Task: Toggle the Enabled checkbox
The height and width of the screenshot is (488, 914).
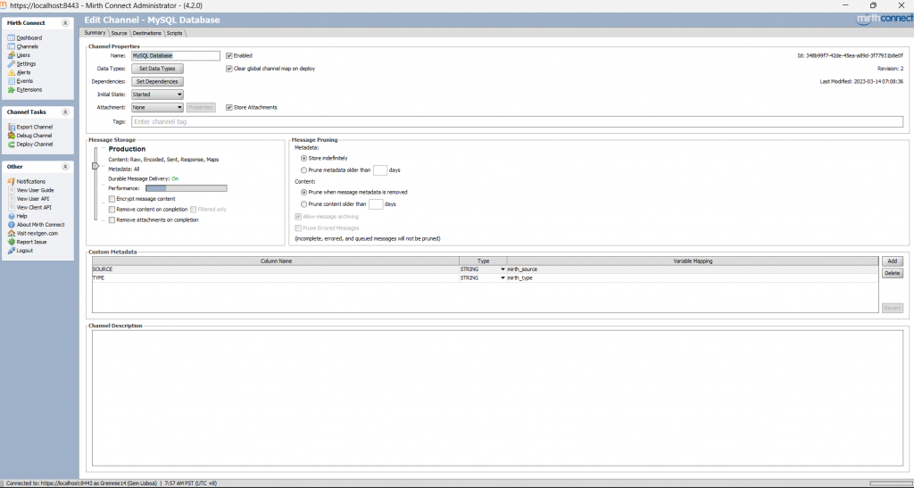Action: coord(229,56)
